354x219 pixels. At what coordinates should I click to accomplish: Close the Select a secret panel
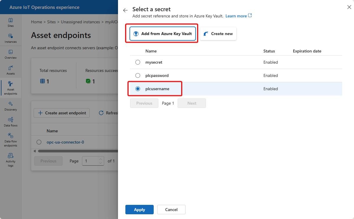(349, 7)
